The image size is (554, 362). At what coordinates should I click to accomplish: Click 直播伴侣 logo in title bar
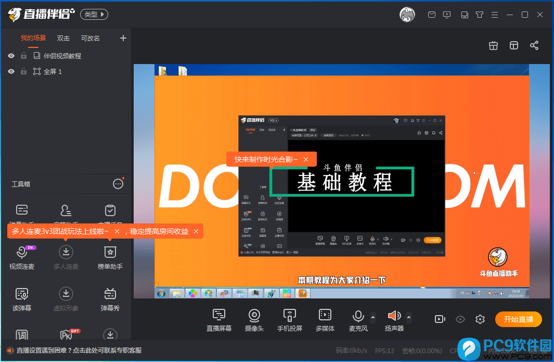tap(41, 14)
